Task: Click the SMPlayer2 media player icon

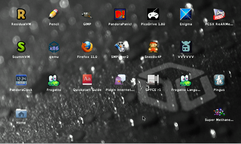Action: point(120,47)
